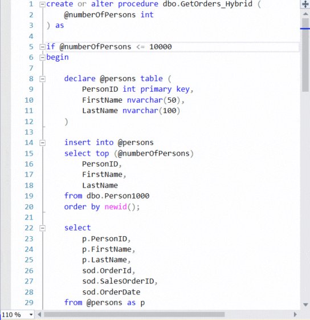Click the vertical scrollbar thumb
Viewport: 310px width, 320px height.
(305, 55)
